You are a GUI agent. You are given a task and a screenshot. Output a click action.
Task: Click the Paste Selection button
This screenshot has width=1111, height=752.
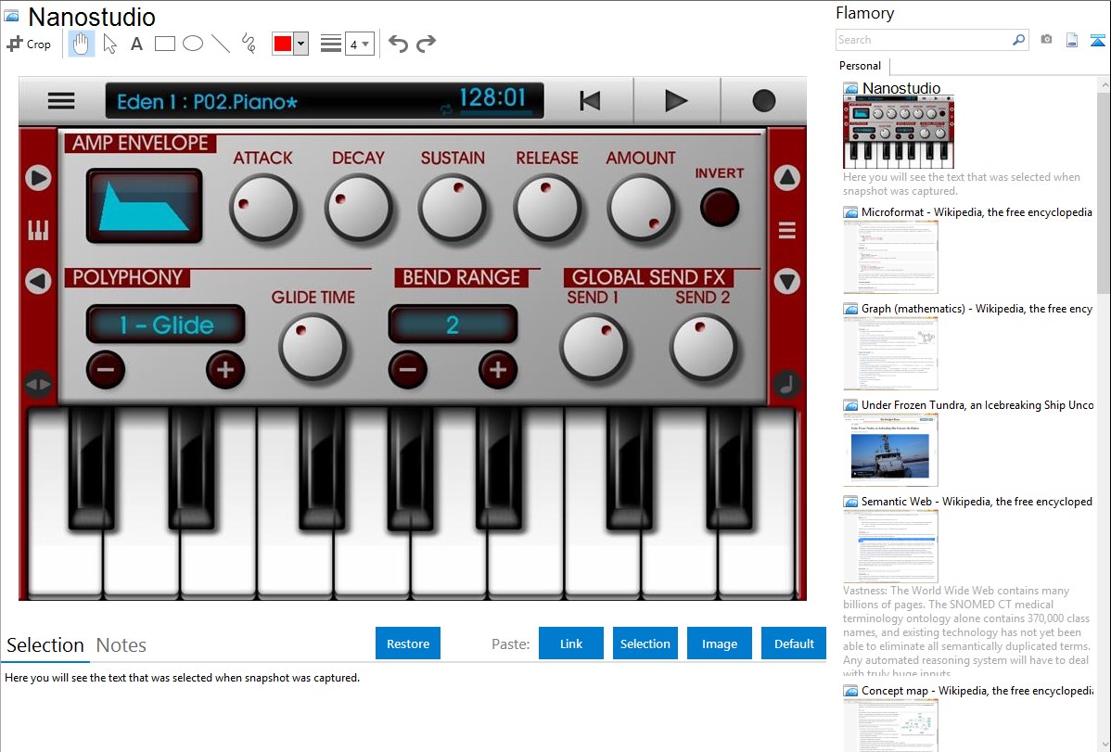pos(645,644)
